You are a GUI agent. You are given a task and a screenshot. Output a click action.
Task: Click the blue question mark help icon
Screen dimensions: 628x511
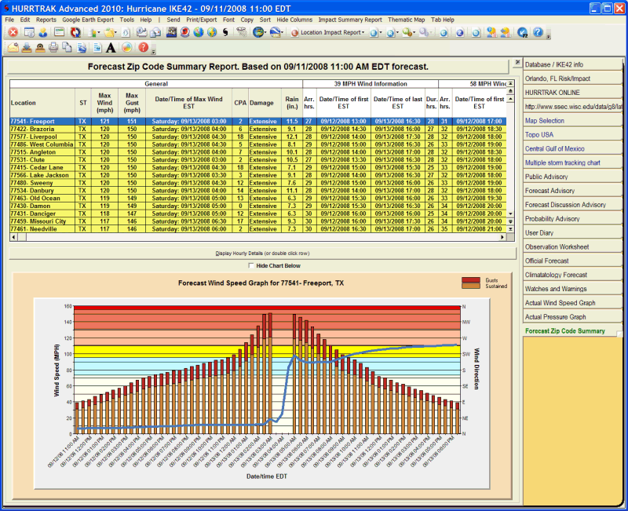click(538, 33)
